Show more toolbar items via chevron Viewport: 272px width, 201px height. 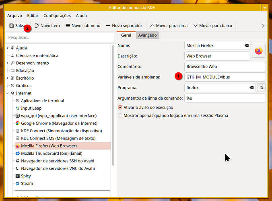click(263, 26)
